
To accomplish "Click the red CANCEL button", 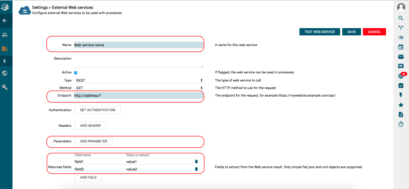I will (374, 32).
